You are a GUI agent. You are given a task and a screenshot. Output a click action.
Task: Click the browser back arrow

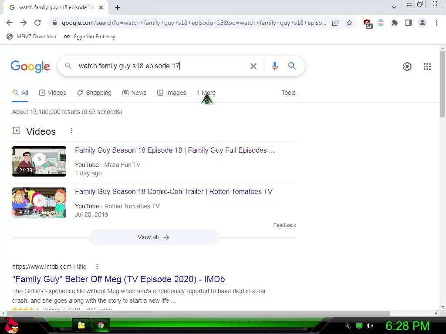[10, 23]
